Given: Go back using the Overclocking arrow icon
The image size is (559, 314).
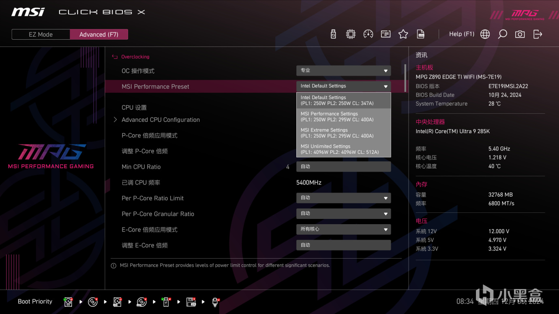Looking at the screenshot, I should click(115, 57).
